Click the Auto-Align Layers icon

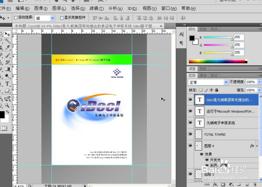point(183,18)
